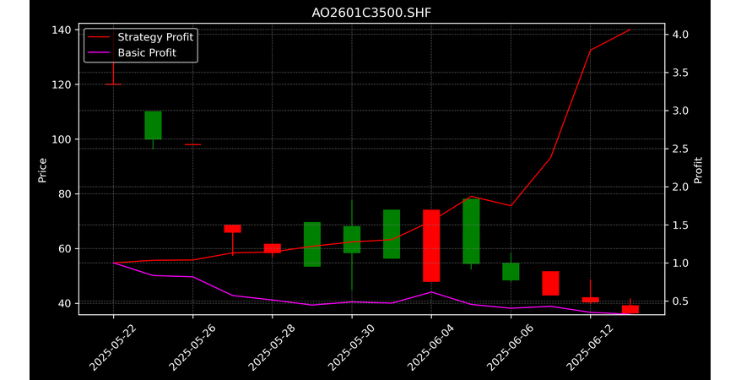Click the green candle body at 2025-05-30
The width and height of the screenshot is (741, 380).
[x=352, y=240]
